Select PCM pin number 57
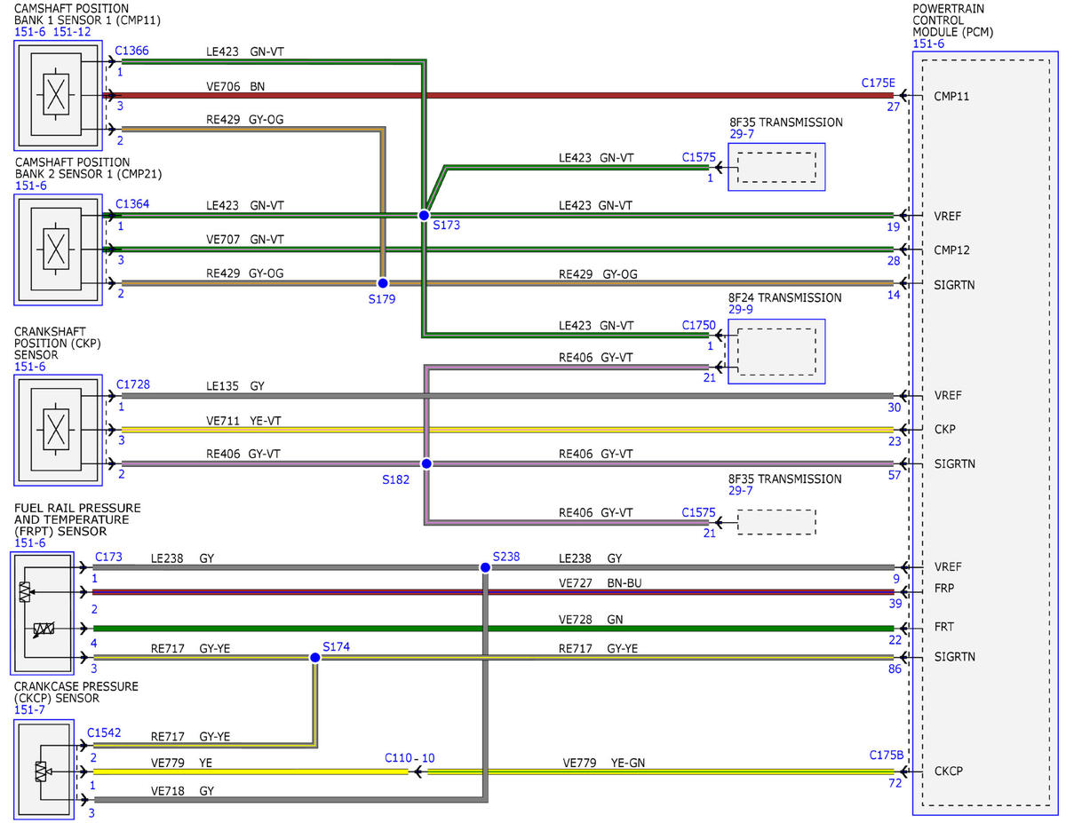The height and width of the screenshot is (823, 1066). click(x=894, y=475)
